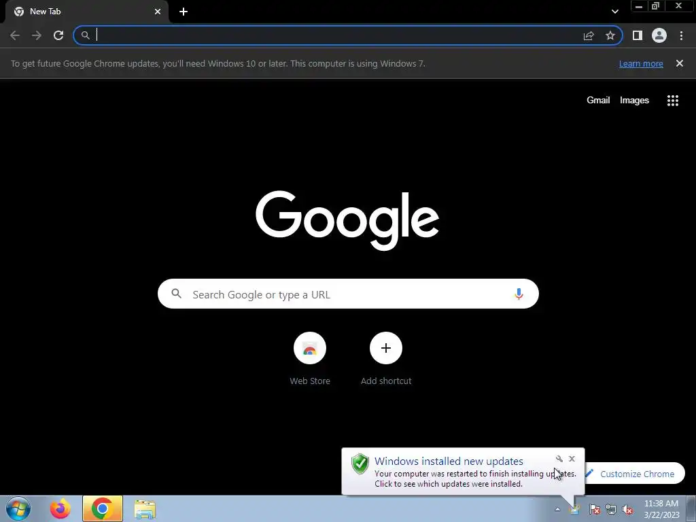
Task: Click the Google logo
Action: (x=347, y=220)
